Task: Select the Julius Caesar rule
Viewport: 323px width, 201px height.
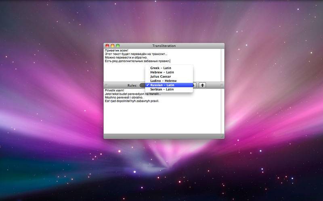Action: coord(169,76)
